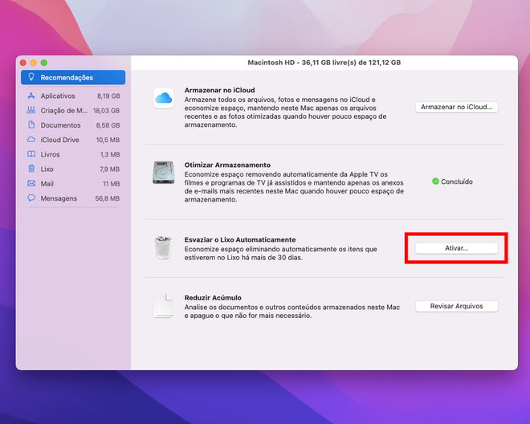Click the 'Armazenar no iCloud' heading
Screen dimensions: 530x424
pyautogui.click(x=219, y=90)
